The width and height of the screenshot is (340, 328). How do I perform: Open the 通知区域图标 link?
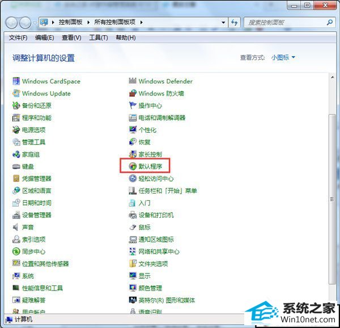click(156, 239)
